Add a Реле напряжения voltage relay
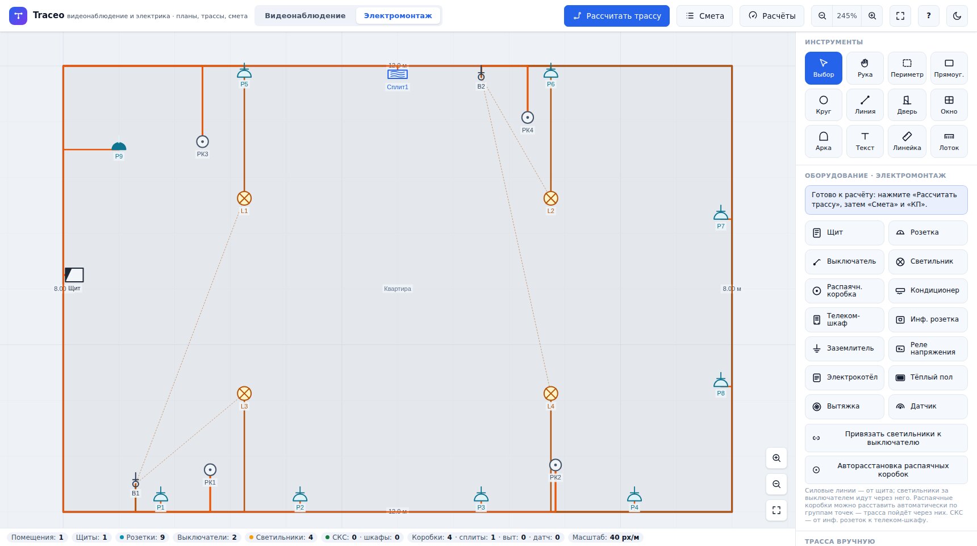The width and height of the screenshot is (977, 546). click(x=928, y=348)
